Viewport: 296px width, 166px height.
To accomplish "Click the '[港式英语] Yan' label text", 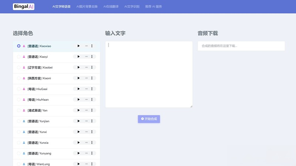I will (37, 110).
